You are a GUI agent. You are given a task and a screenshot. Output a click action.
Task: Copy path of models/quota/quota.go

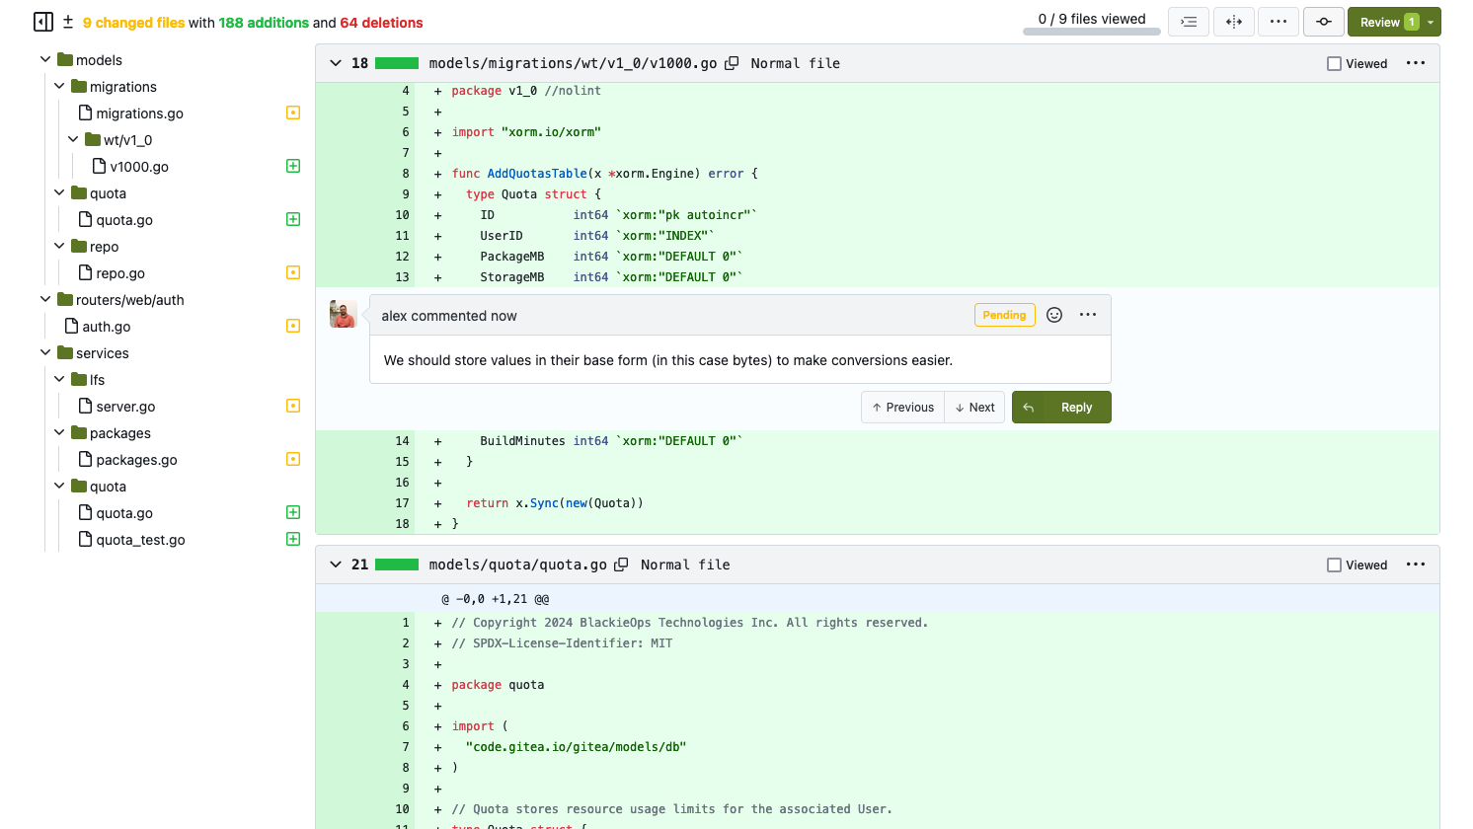click(621, 565)
